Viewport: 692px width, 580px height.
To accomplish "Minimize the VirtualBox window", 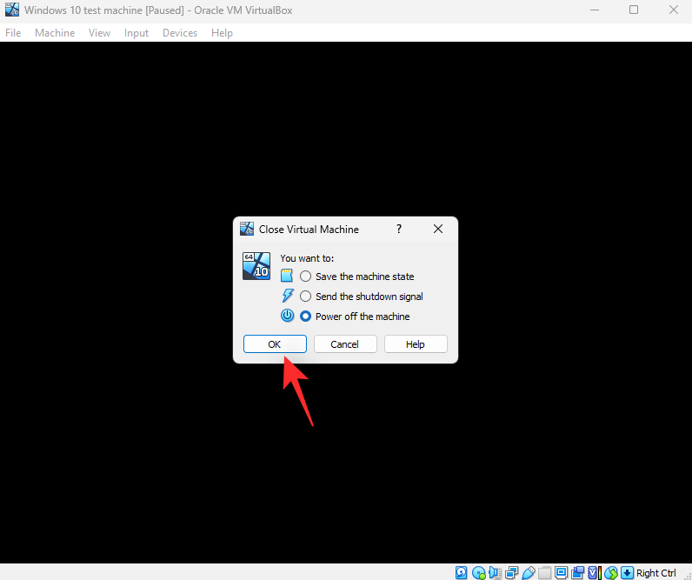I will click(x=595, y=10).
